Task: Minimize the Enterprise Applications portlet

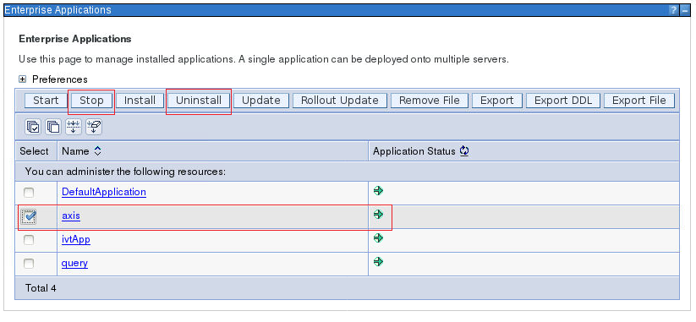Action: tap(685, 10)
